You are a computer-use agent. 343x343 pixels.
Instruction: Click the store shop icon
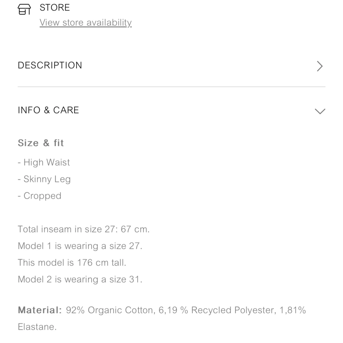point(24,9)
